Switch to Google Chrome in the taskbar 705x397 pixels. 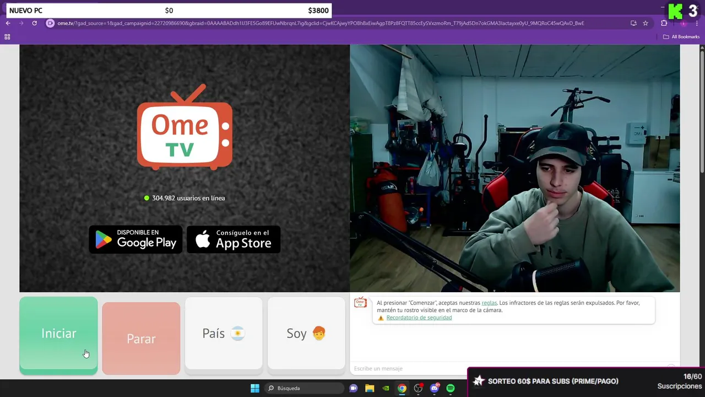pos(402,388)
